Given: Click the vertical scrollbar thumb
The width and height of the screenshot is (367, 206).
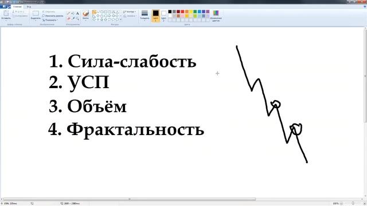Looking at the screenshot, I should 365,76.
